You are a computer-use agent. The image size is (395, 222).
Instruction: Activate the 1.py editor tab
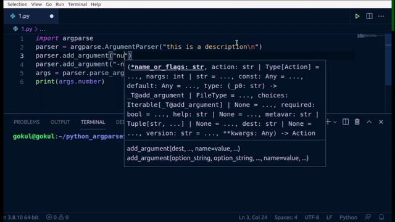[31, 16]
